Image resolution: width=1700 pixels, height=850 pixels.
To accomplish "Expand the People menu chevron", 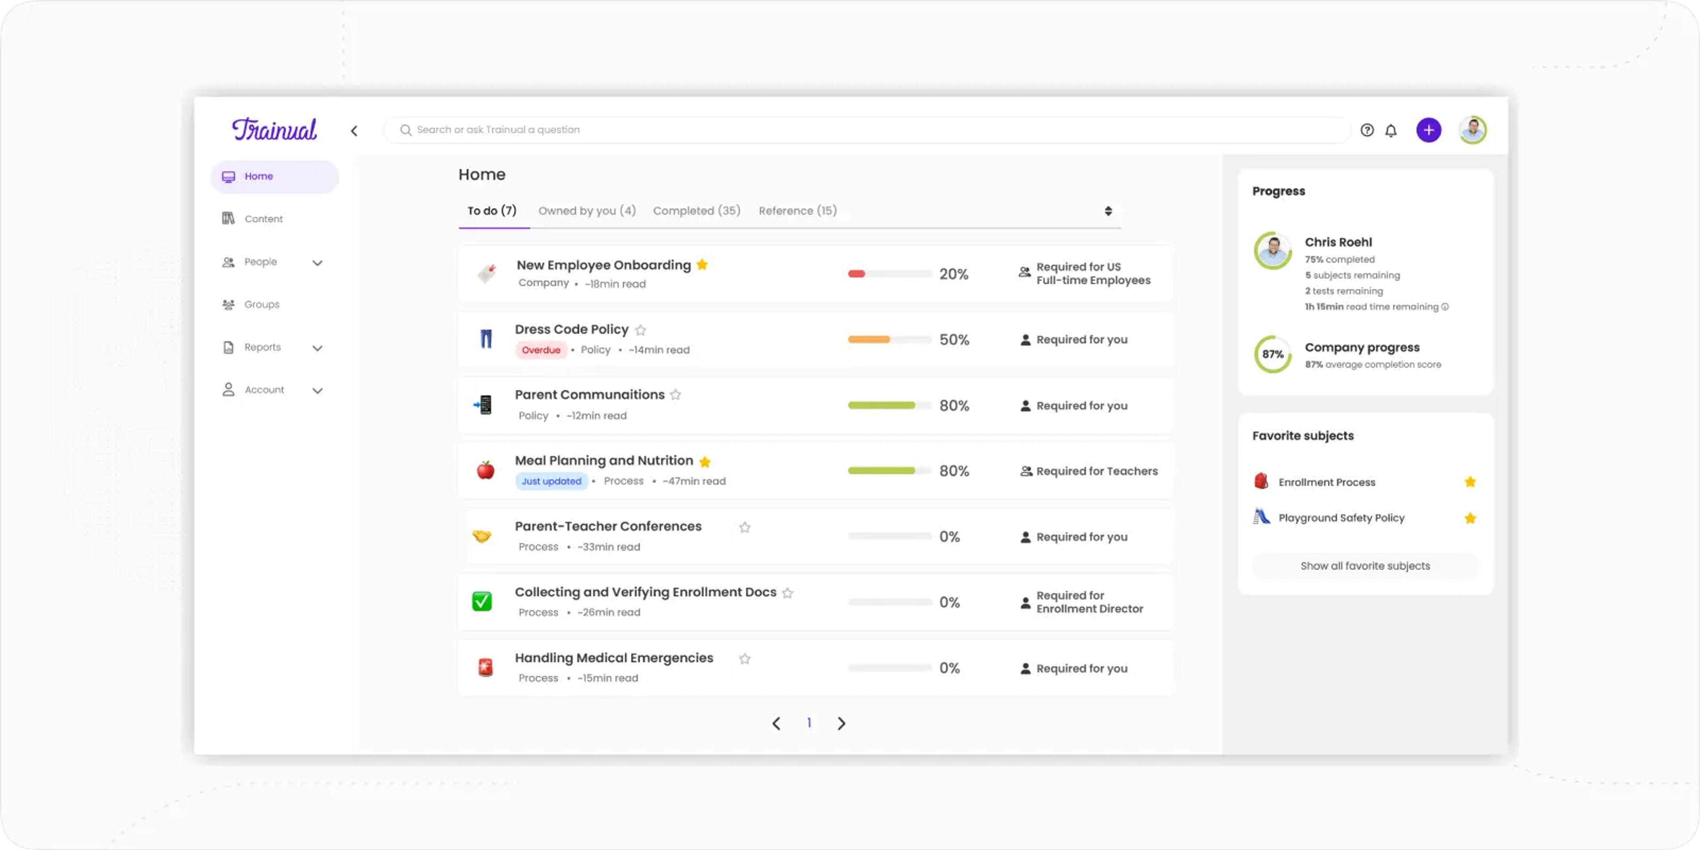I will 317,263.
